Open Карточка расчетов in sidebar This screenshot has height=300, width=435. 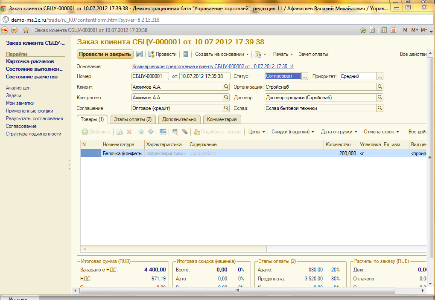pyautogui.click(x=30, y=61)
